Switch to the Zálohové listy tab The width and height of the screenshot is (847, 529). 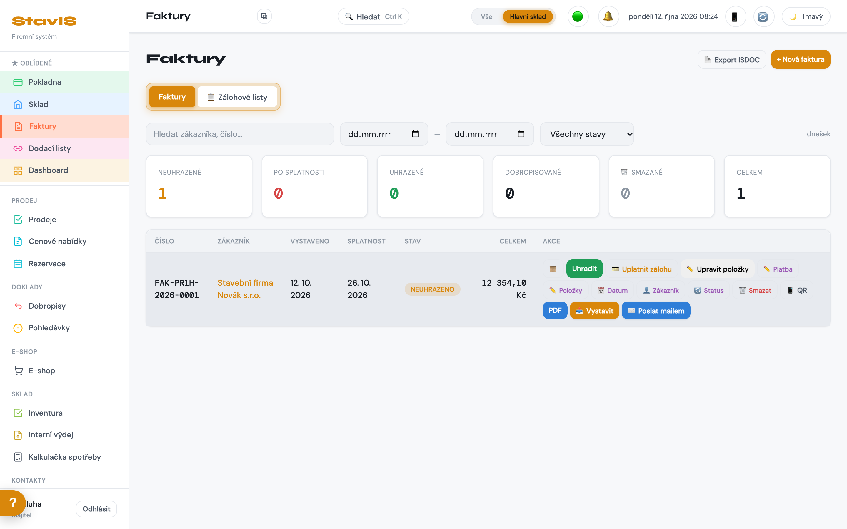click(237, 97)
